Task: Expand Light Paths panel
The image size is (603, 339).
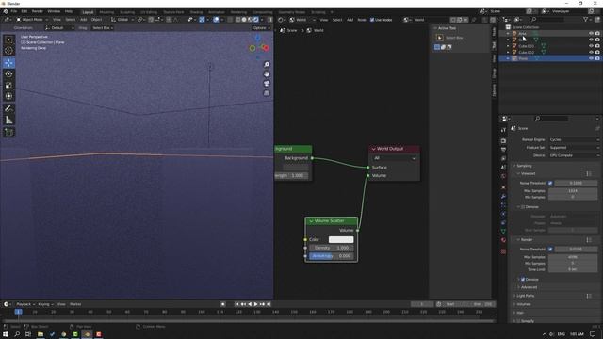Action: coord(526,296)
